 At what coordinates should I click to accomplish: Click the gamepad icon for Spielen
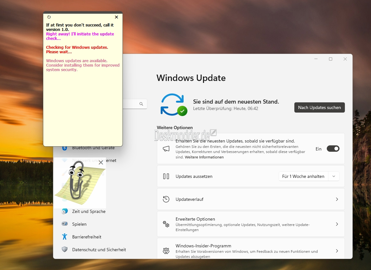coord(65,223)
